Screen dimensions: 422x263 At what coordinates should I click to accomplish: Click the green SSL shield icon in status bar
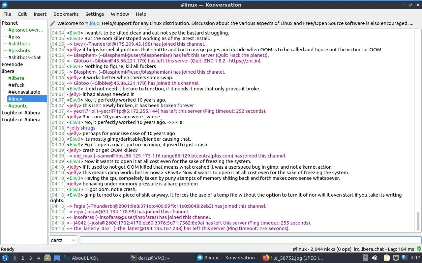[x=419, y=249]
